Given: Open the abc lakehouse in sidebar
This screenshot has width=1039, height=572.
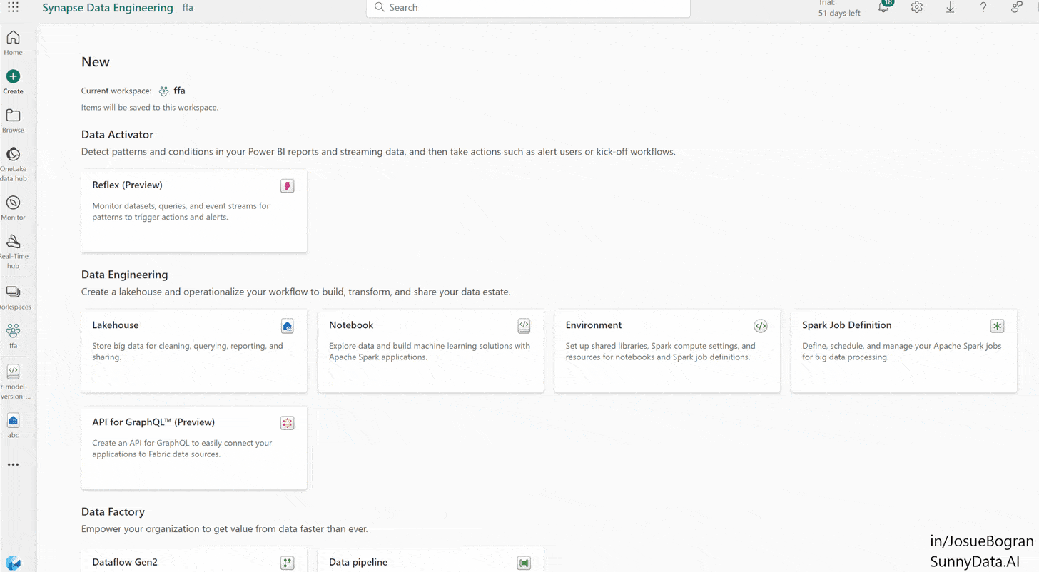Looking at the screenshot, I should coord(13,425).
